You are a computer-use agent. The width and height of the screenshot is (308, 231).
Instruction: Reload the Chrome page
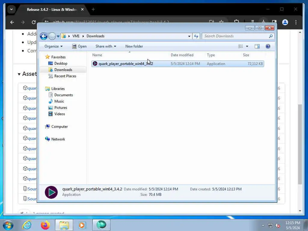point(34,22)
